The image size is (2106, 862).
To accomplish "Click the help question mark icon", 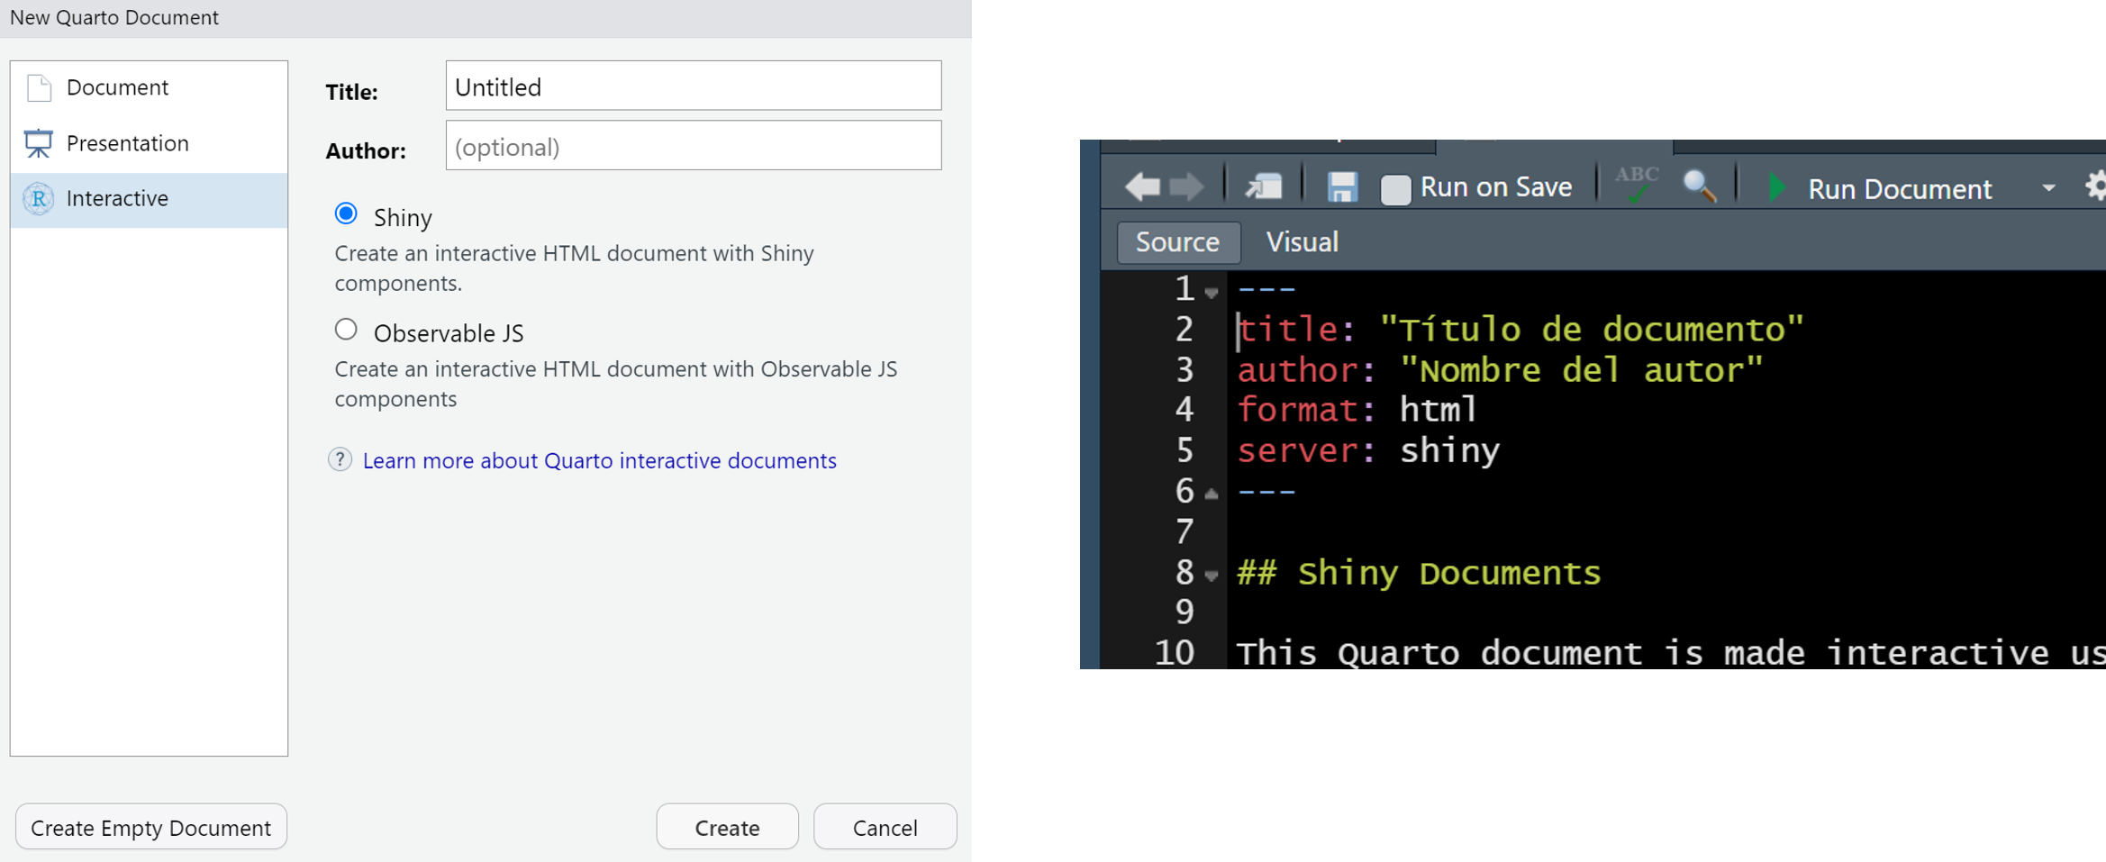I will (340, 460).
